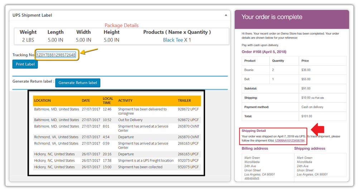Select the Tracking No caption text
The height and width of the screenshot is (191, 358).
[x=23, y=55]
